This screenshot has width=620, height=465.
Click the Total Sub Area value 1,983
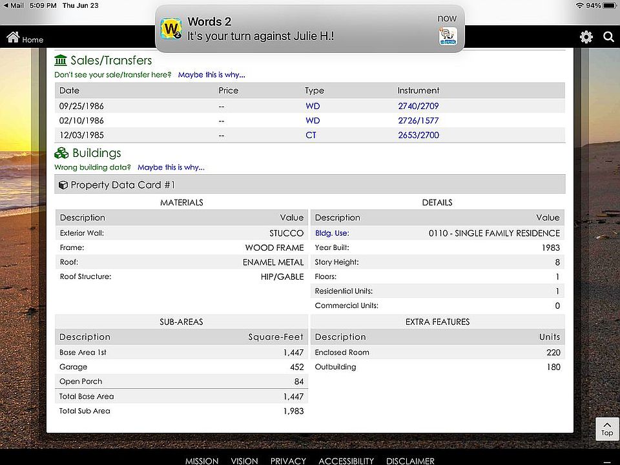(x=293, y=411)
